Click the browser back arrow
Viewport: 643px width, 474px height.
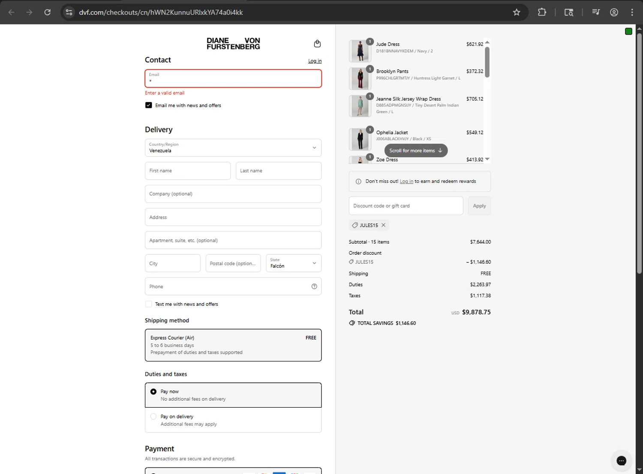point(12,12)
